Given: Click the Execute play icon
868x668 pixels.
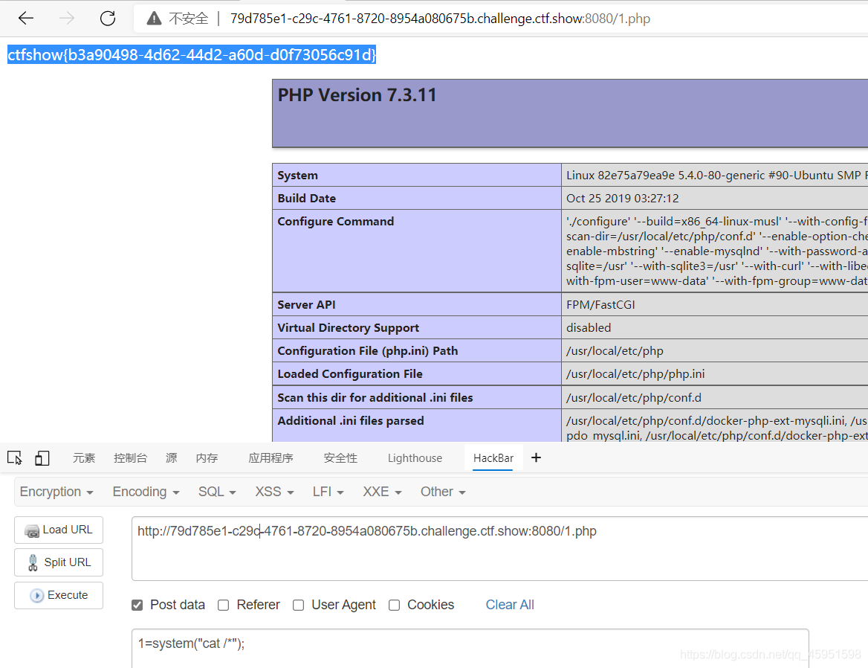Looking at the screenshot, I should (x=36, y=595).
